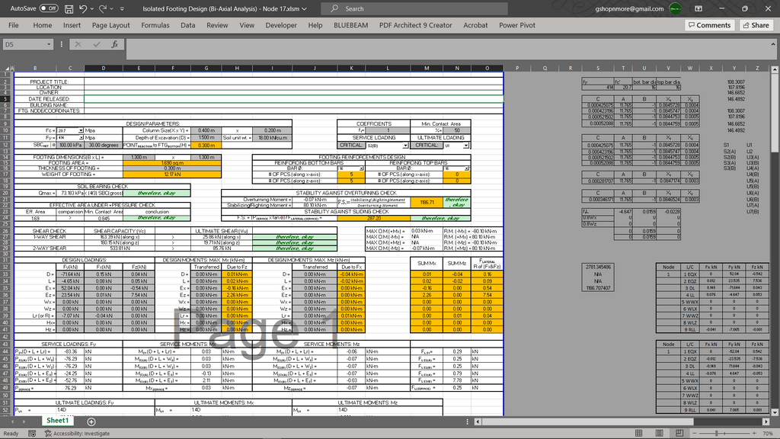This screenshot has height=439, width=780.
Task: Open the Page Layout tab
Action: (110, 25)
